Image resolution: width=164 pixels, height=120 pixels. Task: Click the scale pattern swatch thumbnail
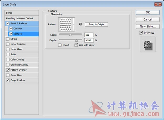tap(66, 24)
